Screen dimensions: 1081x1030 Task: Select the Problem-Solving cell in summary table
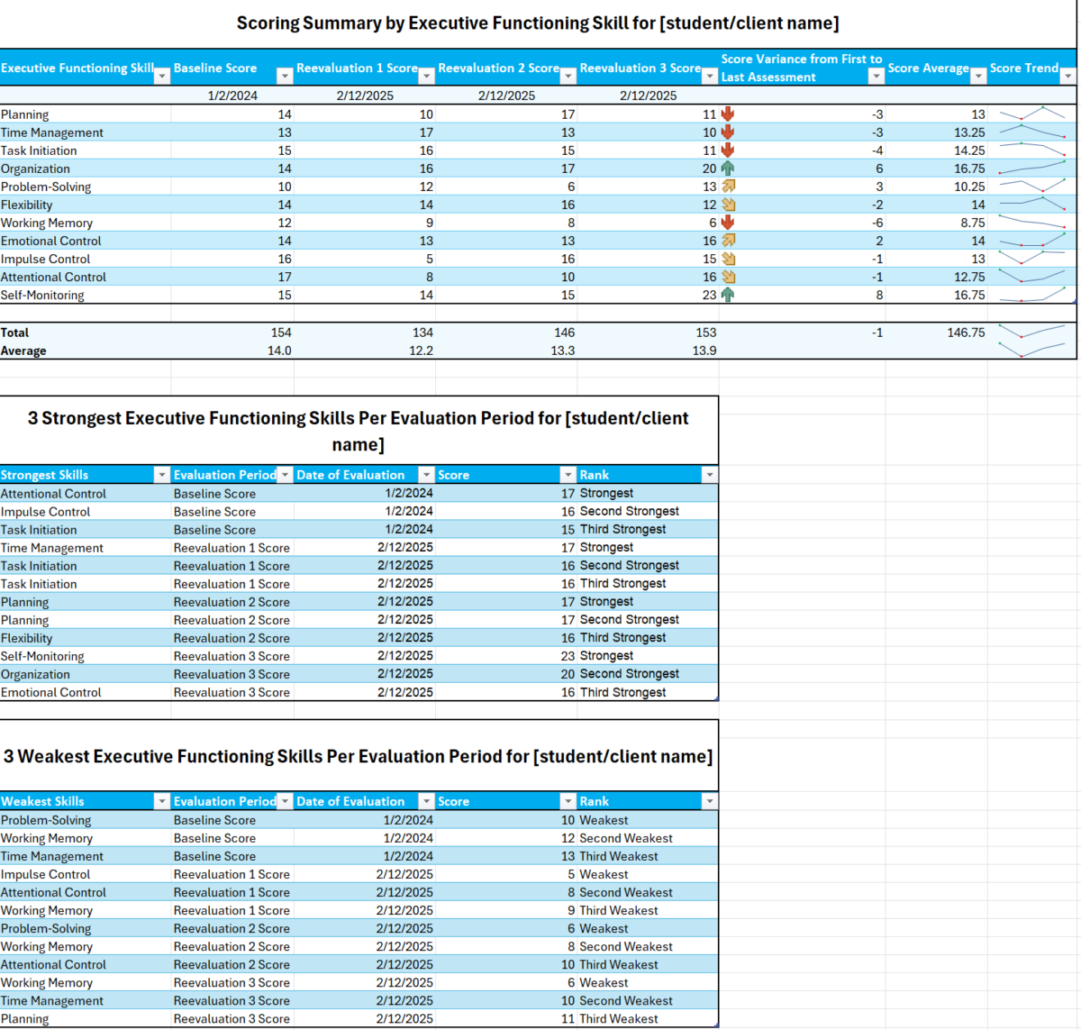tap(86, 187)
